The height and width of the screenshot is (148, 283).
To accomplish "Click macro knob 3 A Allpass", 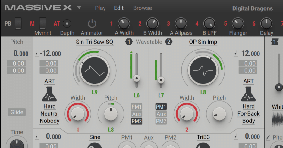I will coord(181,23).
